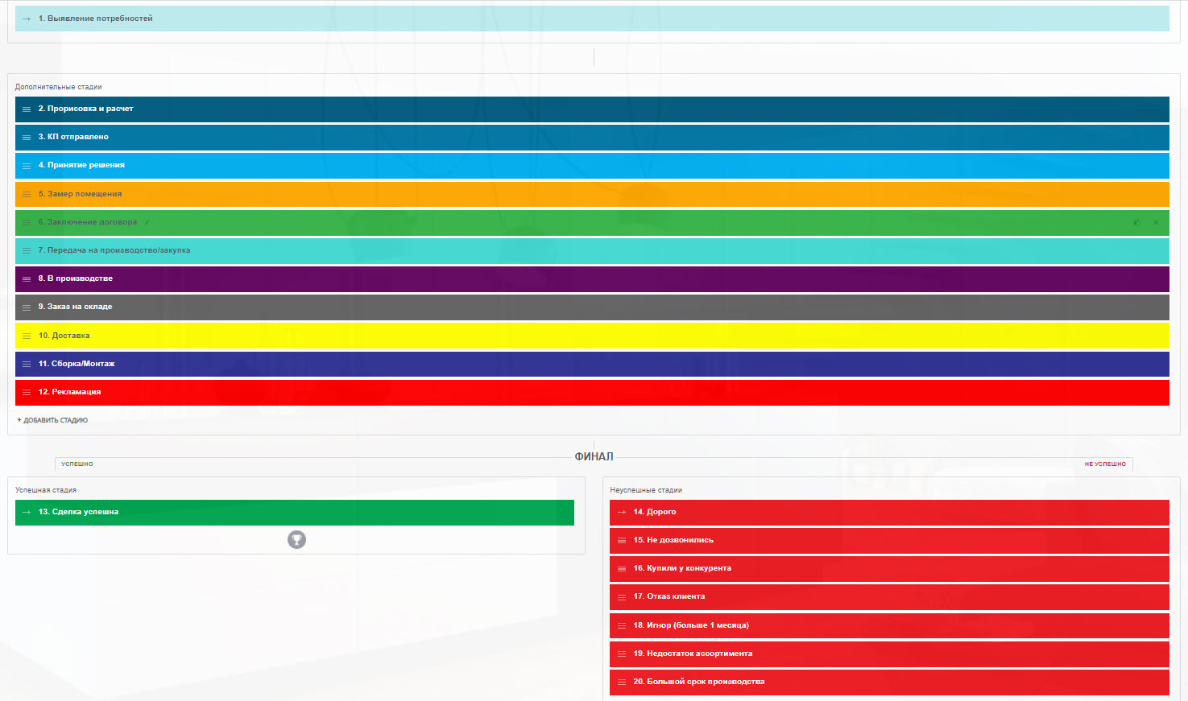Click drag handle of Не дозвонились stage
This screenshot has height=701, width=1188.
click(621, 541)
